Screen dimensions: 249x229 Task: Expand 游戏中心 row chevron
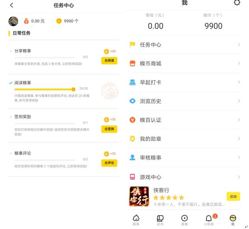click(x=239, y=177)
